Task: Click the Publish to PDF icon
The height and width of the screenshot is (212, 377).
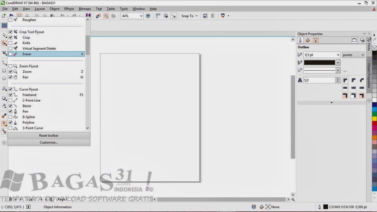Action: [113, 16]
